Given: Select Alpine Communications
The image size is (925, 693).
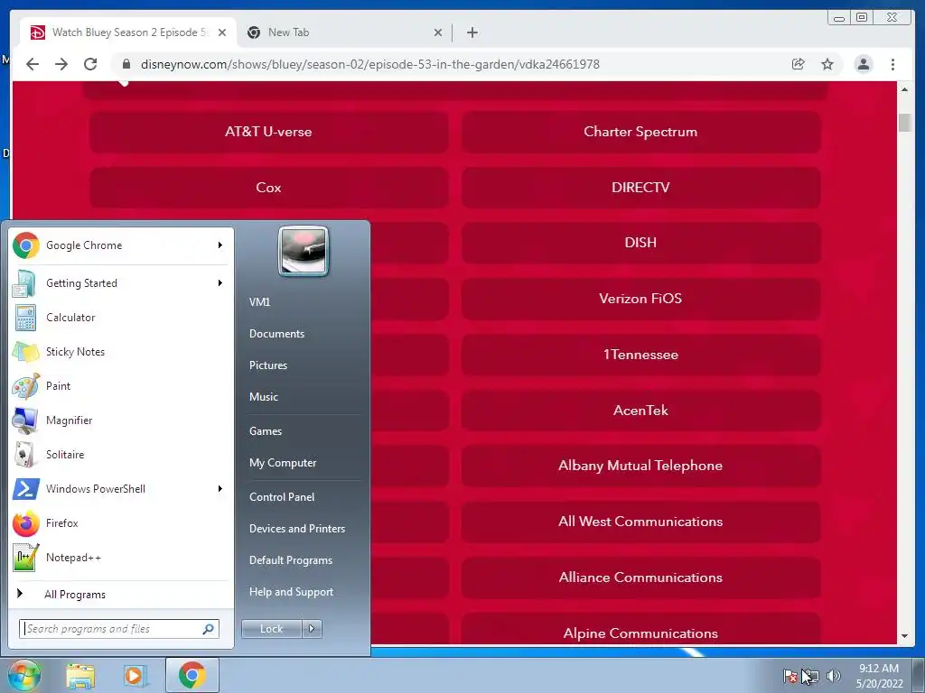Looking at the screenshot, I should pyautogui.click(x=640, y=629).
